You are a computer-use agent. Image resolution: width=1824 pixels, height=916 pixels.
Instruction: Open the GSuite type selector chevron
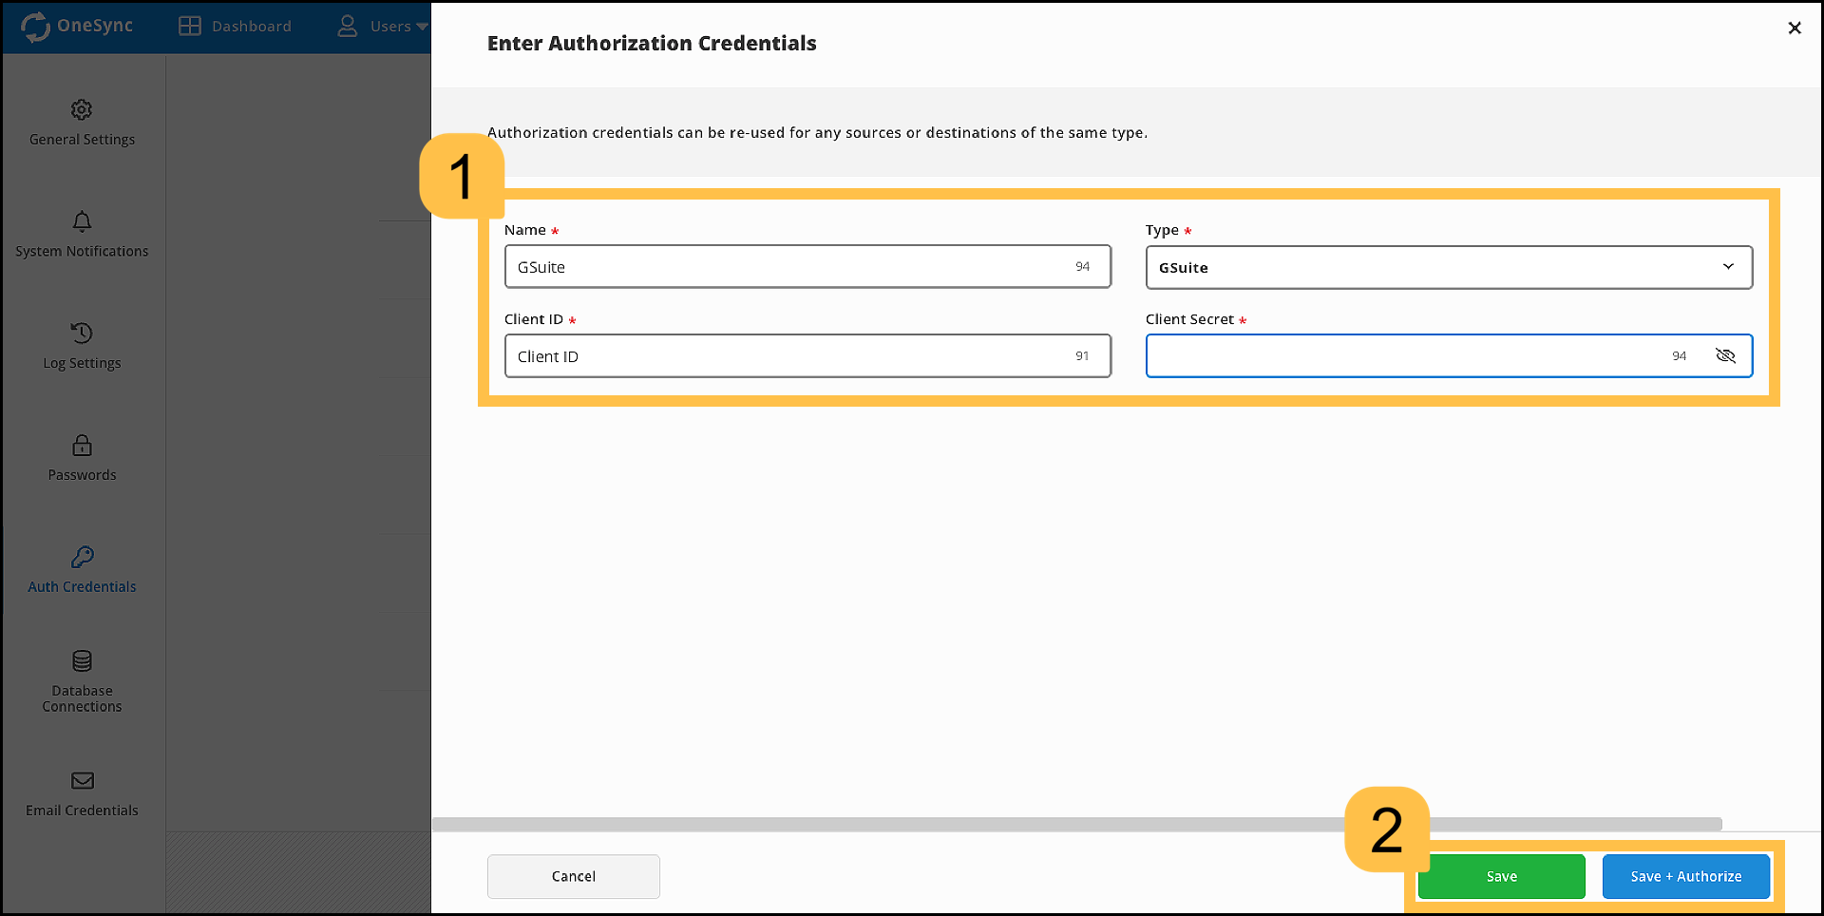[x=1727, y=267]
